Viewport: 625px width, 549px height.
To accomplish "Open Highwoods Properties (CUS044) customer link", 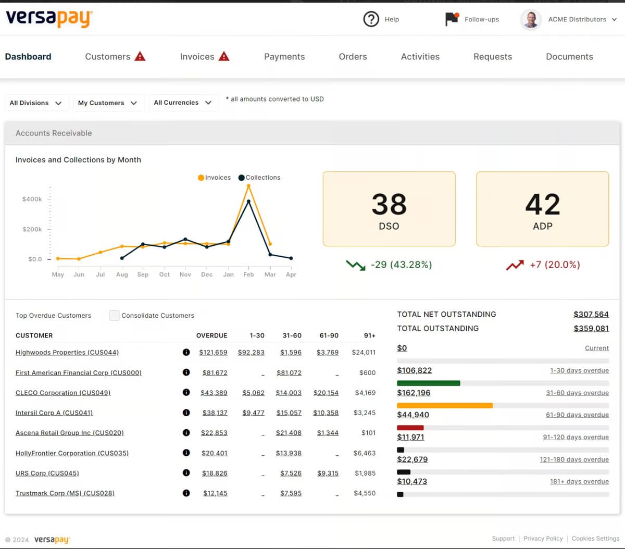I will pyautogui.click(x=67, y=352).
